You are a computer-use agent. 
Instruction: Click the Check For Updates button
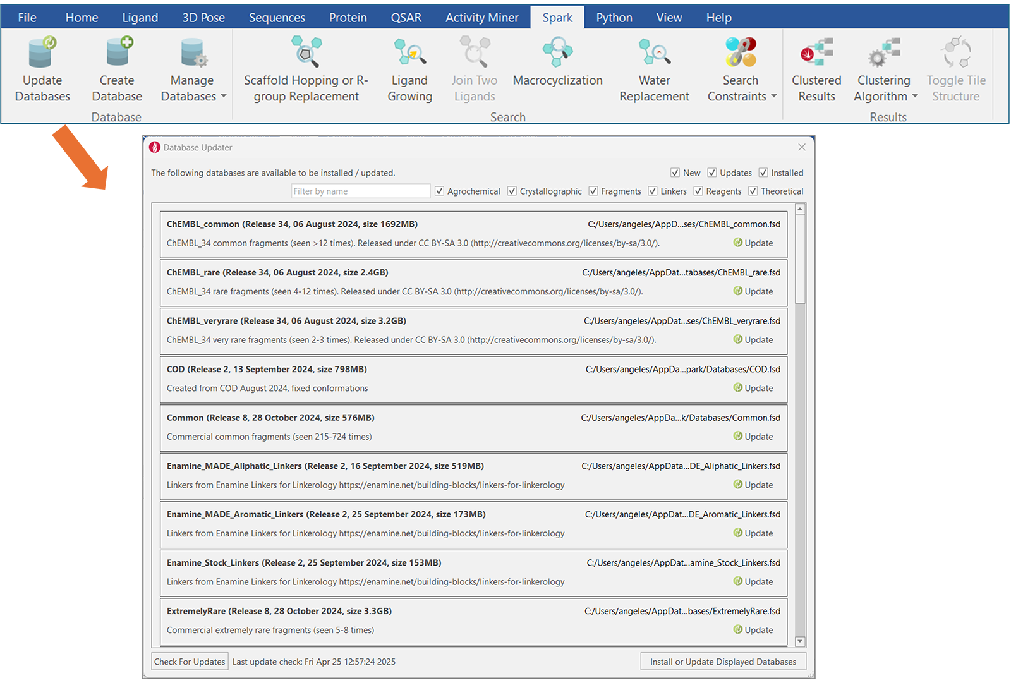190,662
